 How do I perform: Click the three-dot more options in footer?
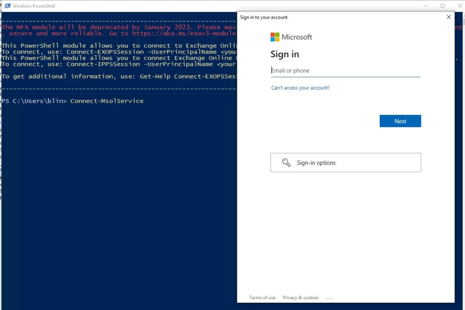[x=330, y=298]
